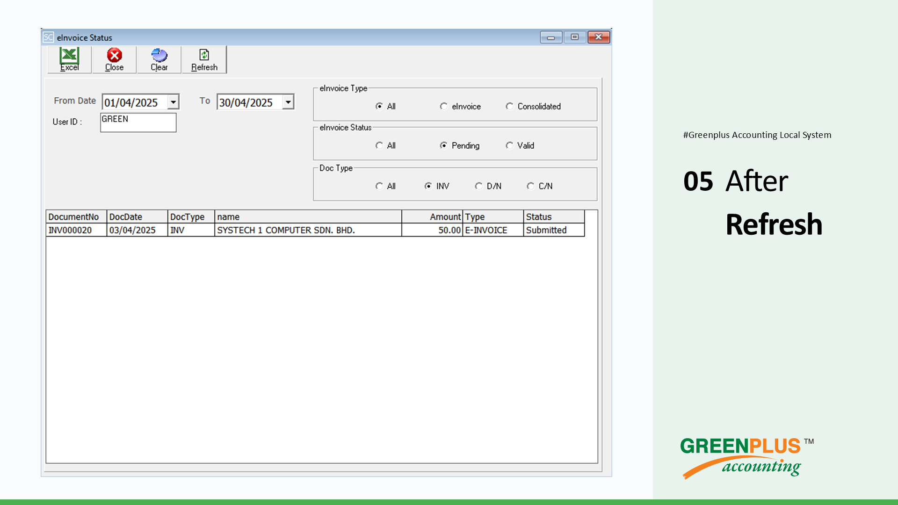Viewport: 898px width, 505px height.
Task: Click the E-INVOICE type cell
Action: tap(493, 230)
